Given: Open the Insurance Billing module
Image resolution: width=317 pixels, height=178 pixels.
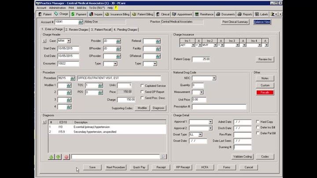Looking at the screenshot, I should point(117,14).
